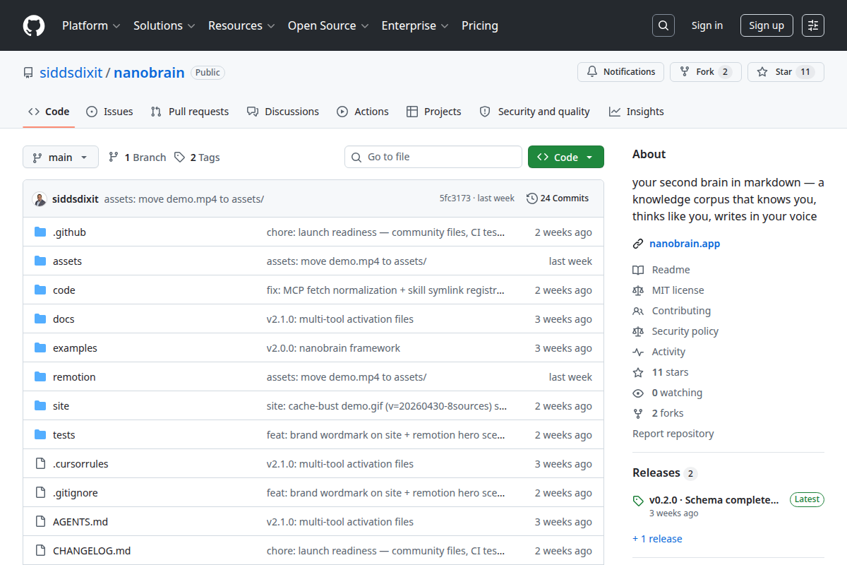Viewport: 847px width, 565px height.
Task: Open the .gitignore file name
Action: tap(76, 493)
